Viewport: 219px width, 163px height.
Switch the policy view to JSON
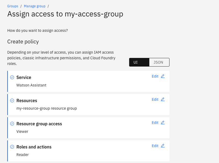point(158,62)
